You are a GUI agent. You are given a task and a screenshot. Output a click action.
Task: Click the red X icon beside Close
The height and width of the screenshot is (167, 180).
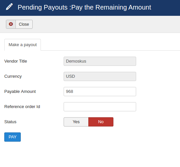click(x=11, y=24)
